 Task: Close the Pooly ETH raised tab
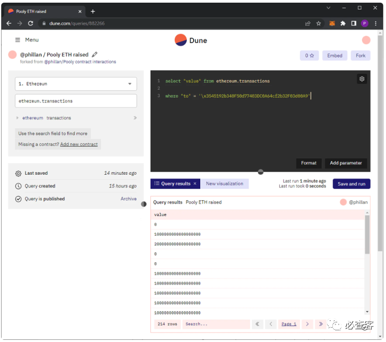(x=80, y=11)
